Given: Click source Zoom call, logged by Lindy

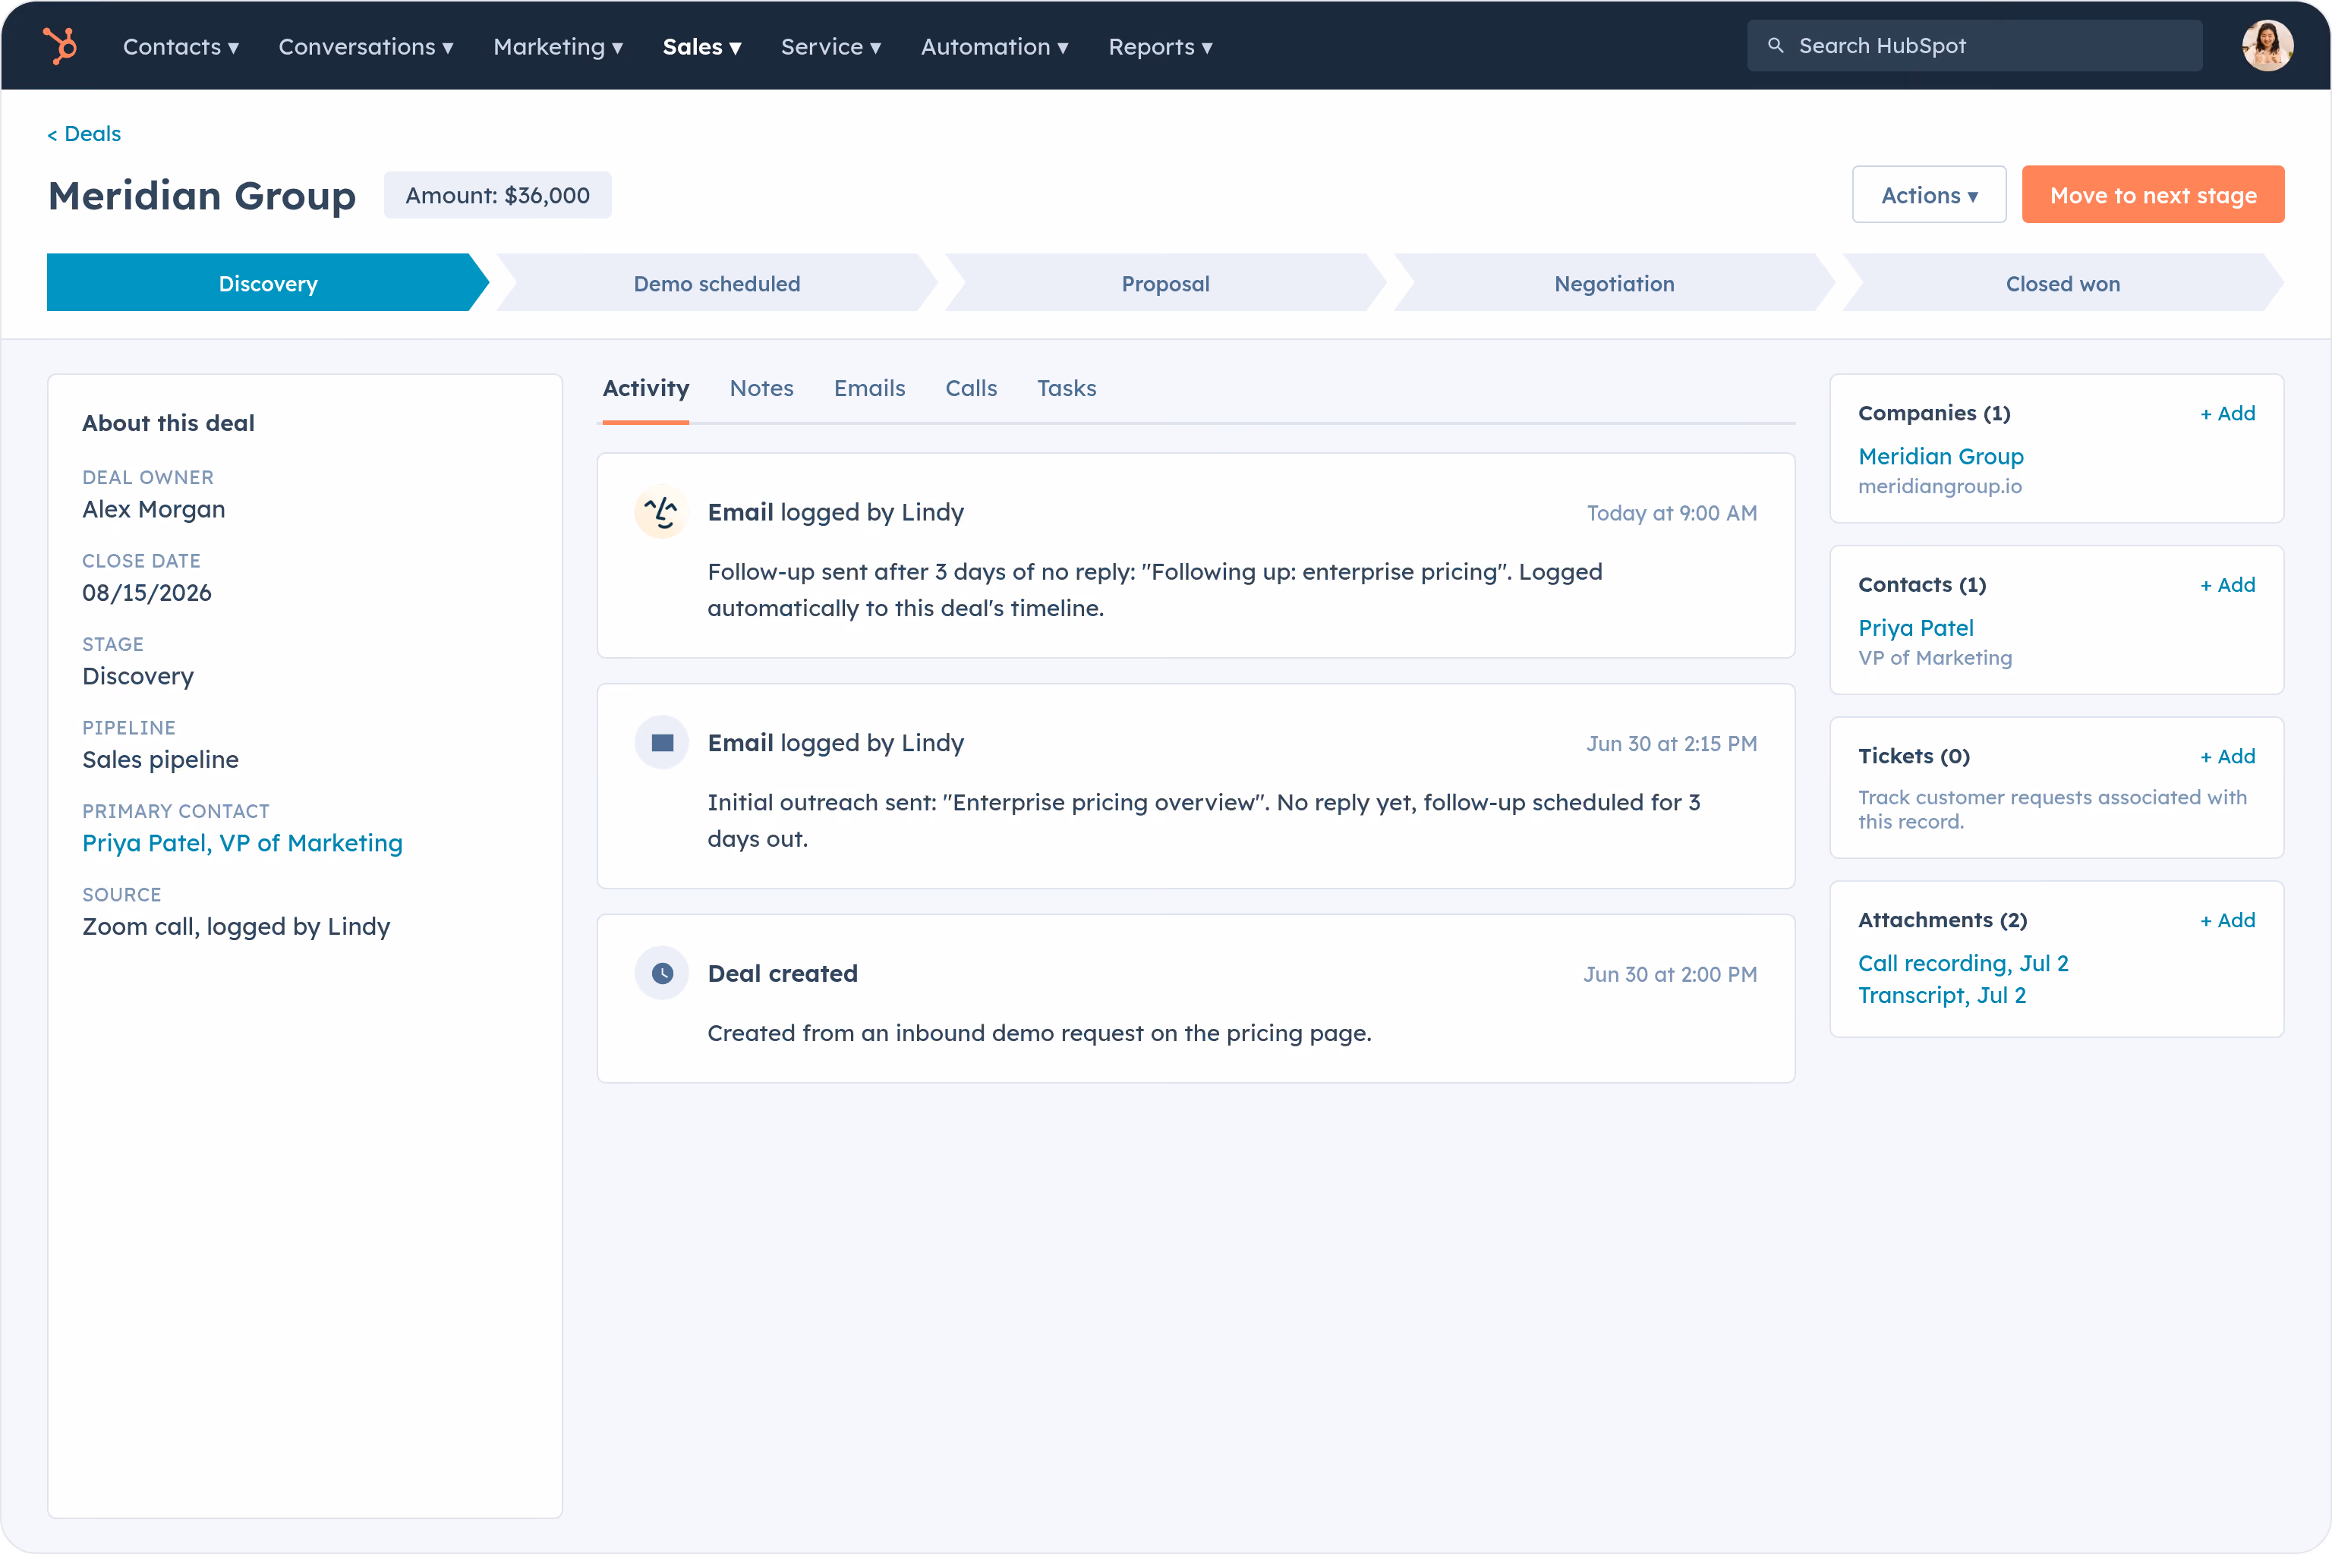Looking at the screenshot, I should coord(236,926).
